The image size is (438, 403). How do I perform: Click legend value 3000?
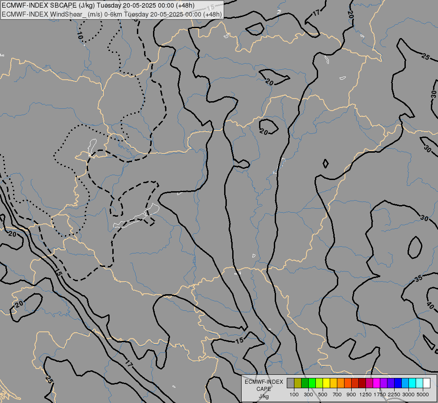[x=408, y=394]
